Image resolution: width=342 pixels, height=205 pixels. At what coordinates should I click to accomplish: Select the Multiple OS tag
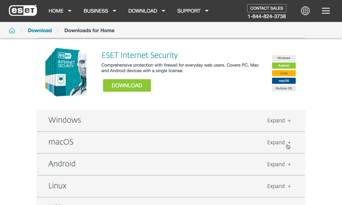(x=284, y=88)
